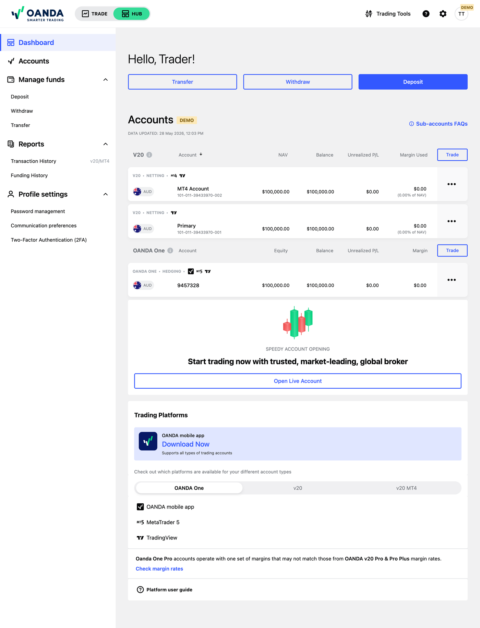Click the OANDA One info icon
This screenshot has width=480, height=628.
point(170,251)
